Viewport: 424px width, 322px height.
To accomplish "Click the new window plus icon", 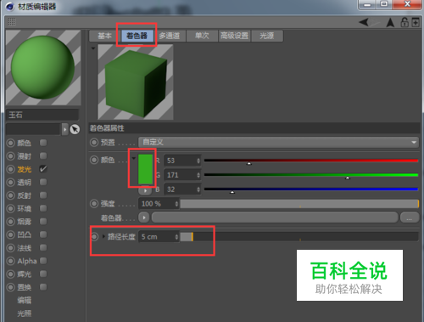I will click(x=416, y=22).
